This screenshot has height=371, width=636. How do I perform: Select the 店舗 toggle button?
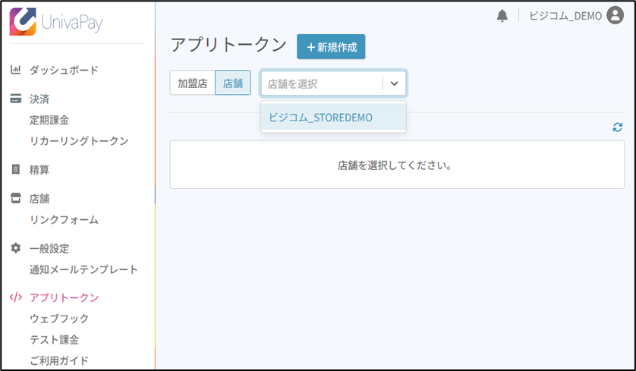pos(233,83)
